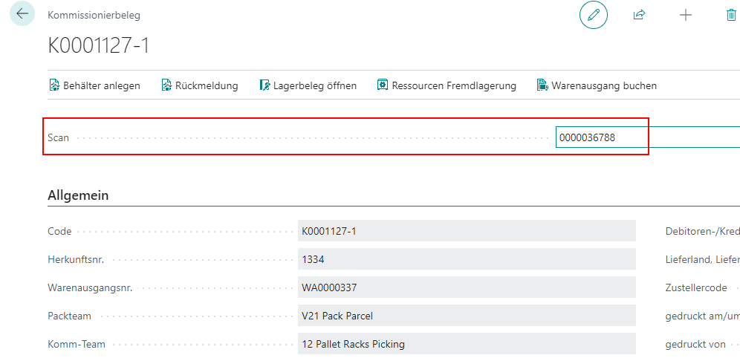Click the Lagerbeleg öffnen icon

264,85
